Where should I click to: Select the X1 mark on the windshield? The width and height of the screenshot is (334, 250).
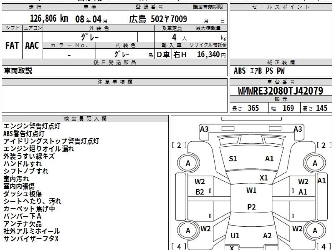click(x=264, y=178)
